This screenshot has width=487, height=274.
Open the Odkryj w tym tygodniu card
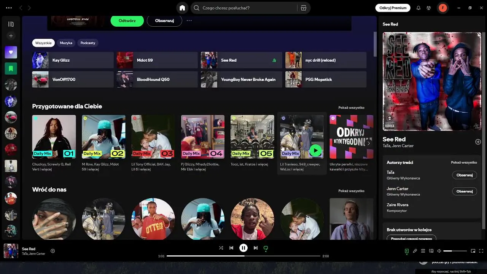point(351,144)
